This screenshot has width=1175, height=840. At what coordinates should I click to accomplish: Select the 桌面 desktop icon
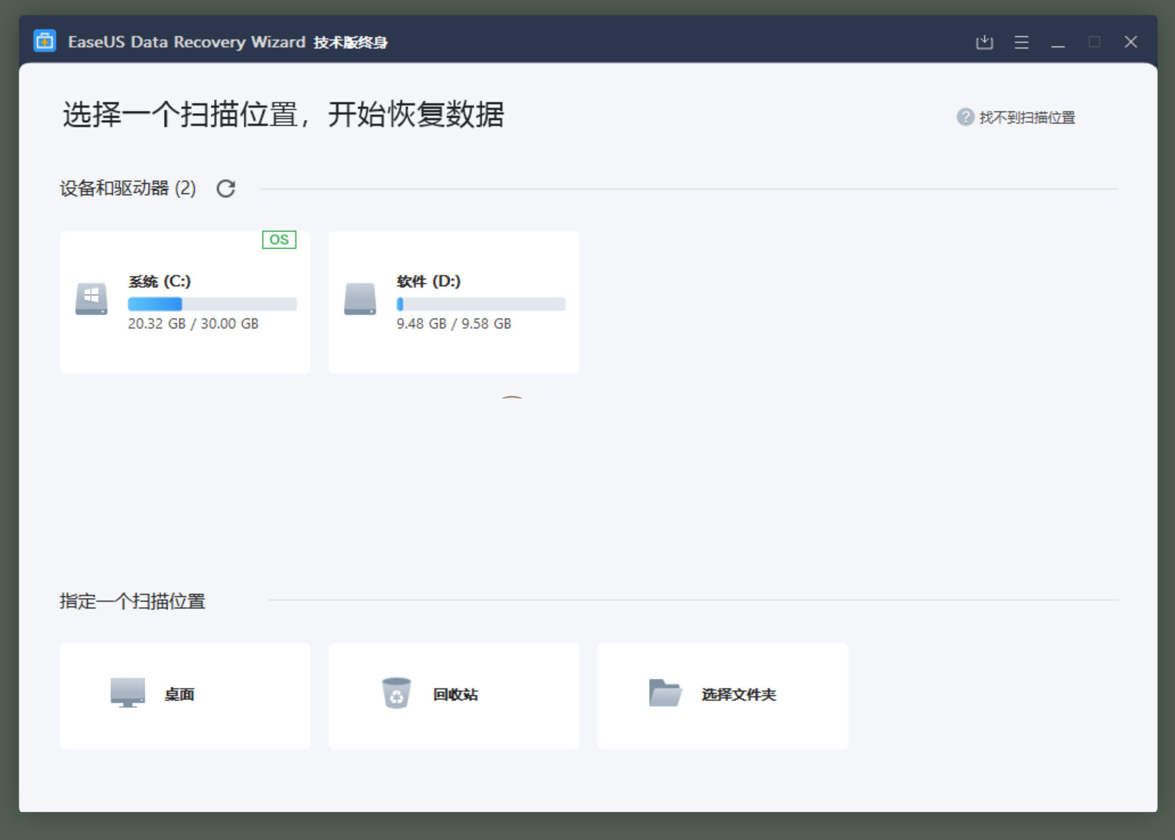click(x=128, y=694)
